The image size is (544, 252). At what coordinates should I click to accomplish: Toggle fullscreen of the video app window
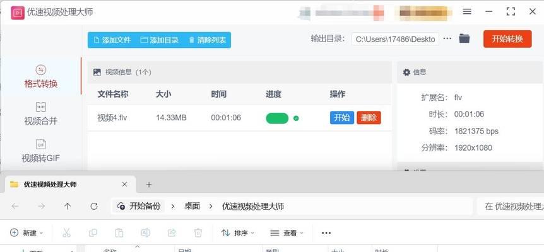coord(511,11)
